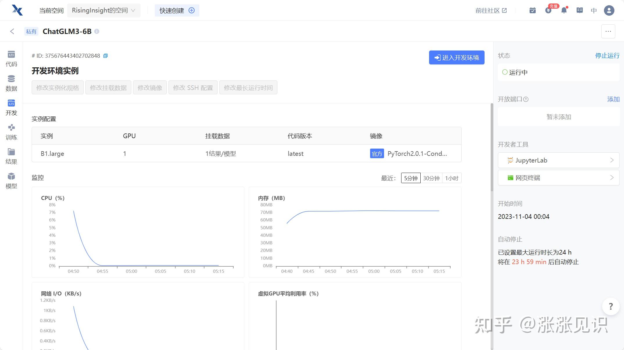The image size is (624, 350).
Task: Open the notifications bell icon
Action: (564, 10)
